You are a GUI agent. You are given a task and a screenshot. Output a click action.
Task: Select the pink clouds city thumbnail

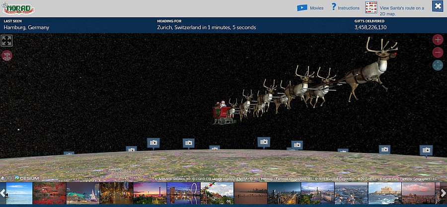pos(418,193)
